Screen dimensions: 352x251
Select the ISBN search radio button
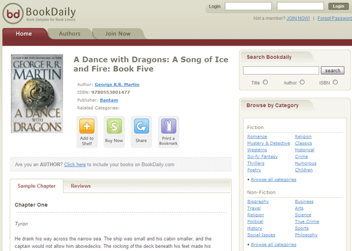click(x=335, y=82)
